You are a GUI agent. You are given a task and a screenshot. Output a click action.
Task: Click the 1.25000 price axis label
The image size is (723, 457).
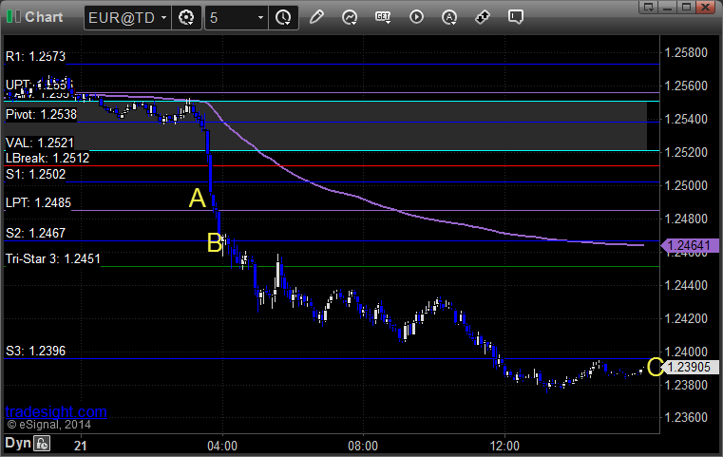tap(686, 185)
